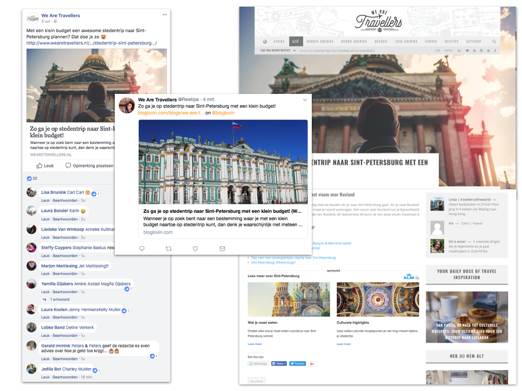Click the '20' reactions count on Facebook post

click(x=35, y=179)
